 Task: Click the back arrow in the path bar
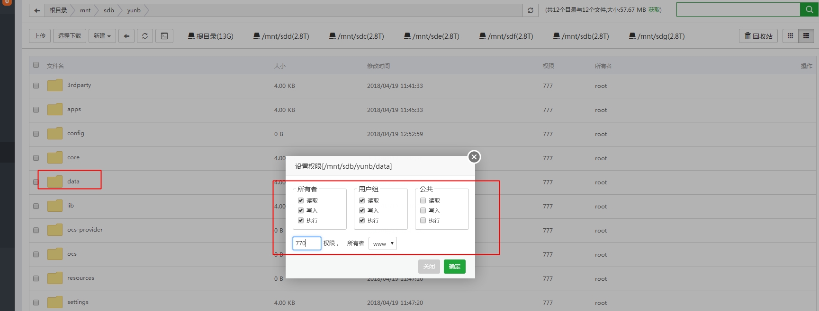[x=37, y=10]
